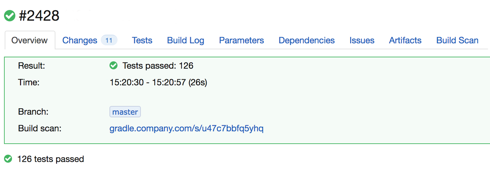
Task: Open the gradle.company.com build scan link
Action: pos(186,128)
